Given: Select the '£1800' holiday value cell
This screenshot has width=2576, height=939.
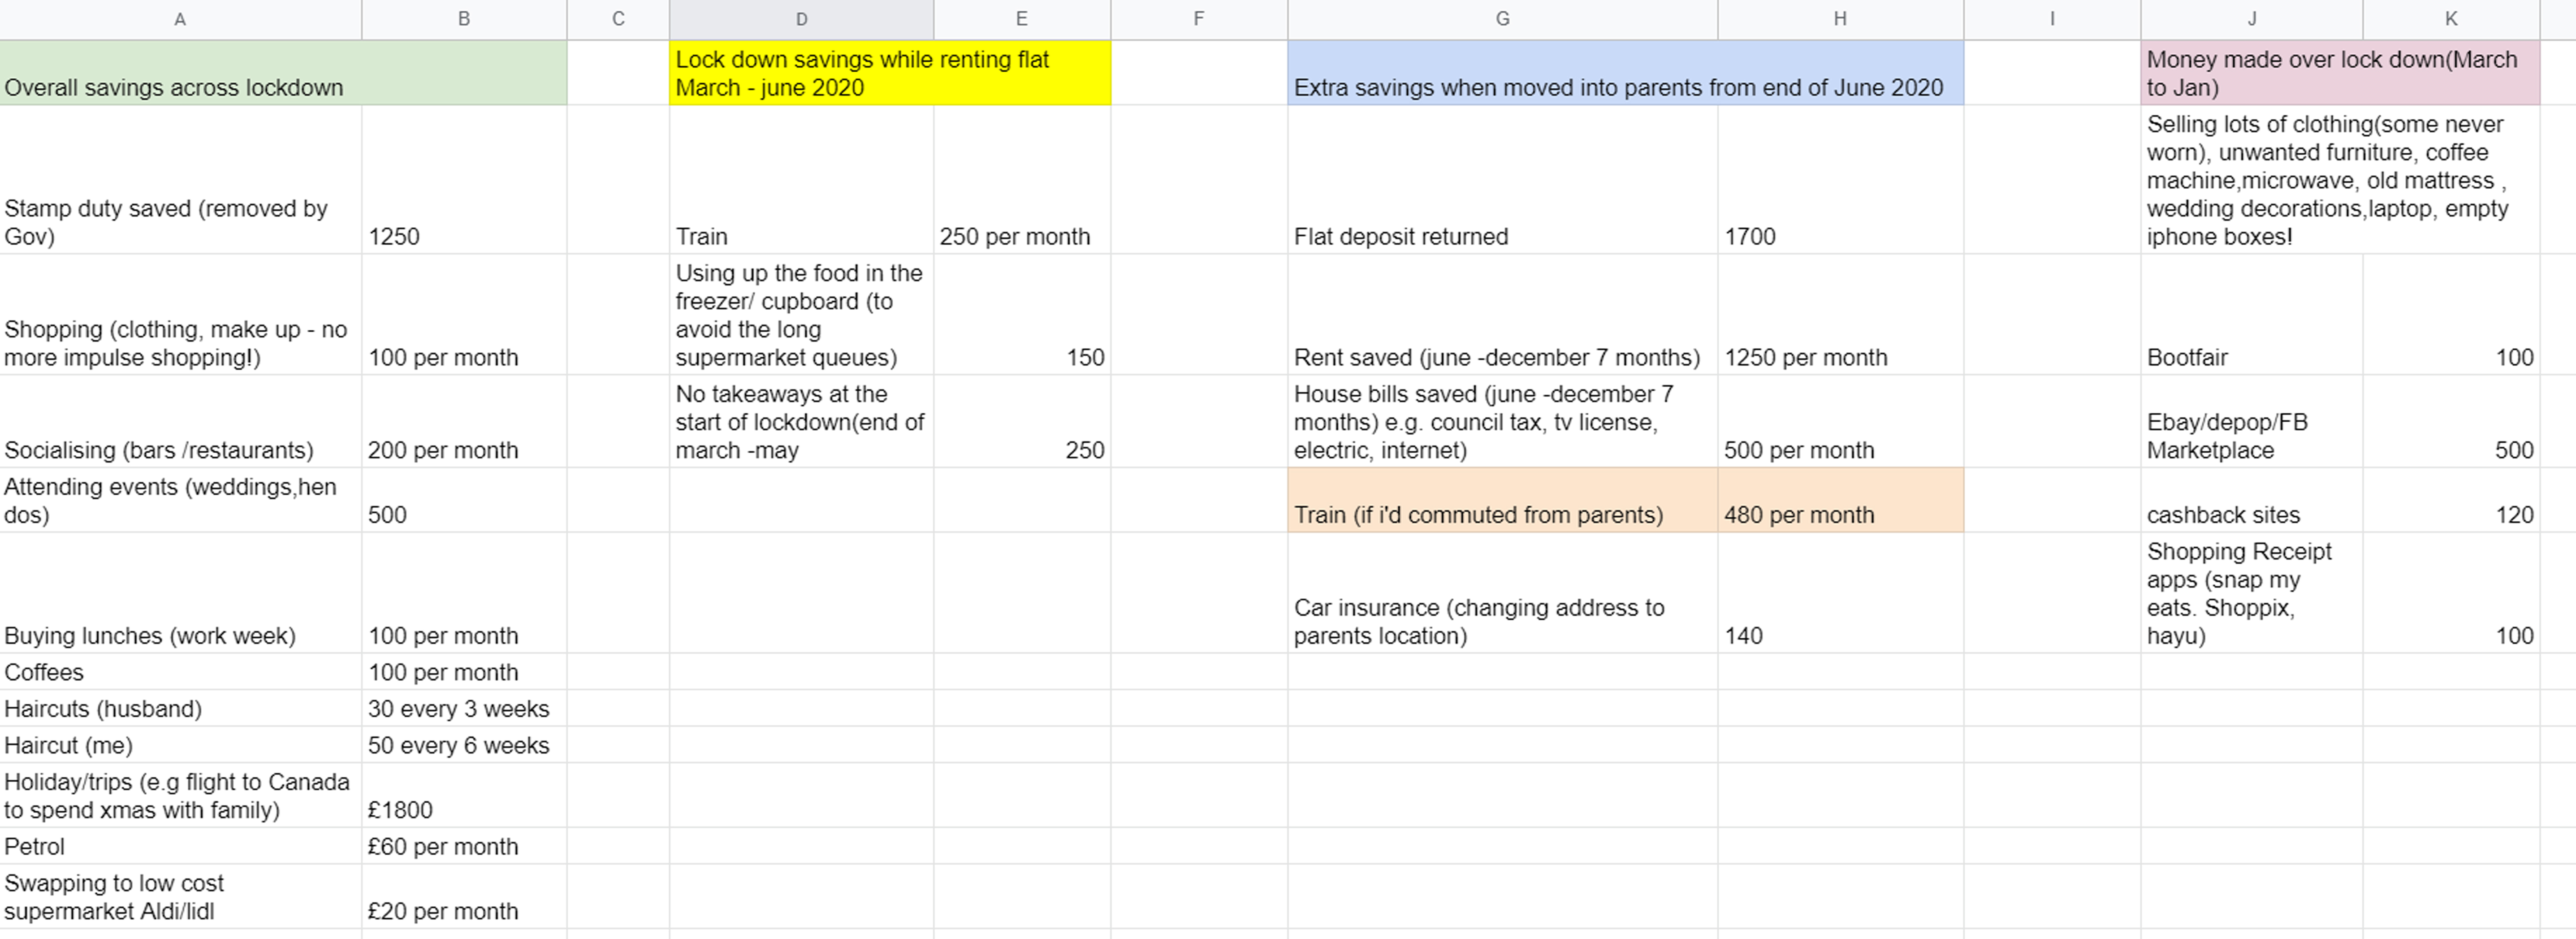Looking at the screenshot, I should click(464, 796).
